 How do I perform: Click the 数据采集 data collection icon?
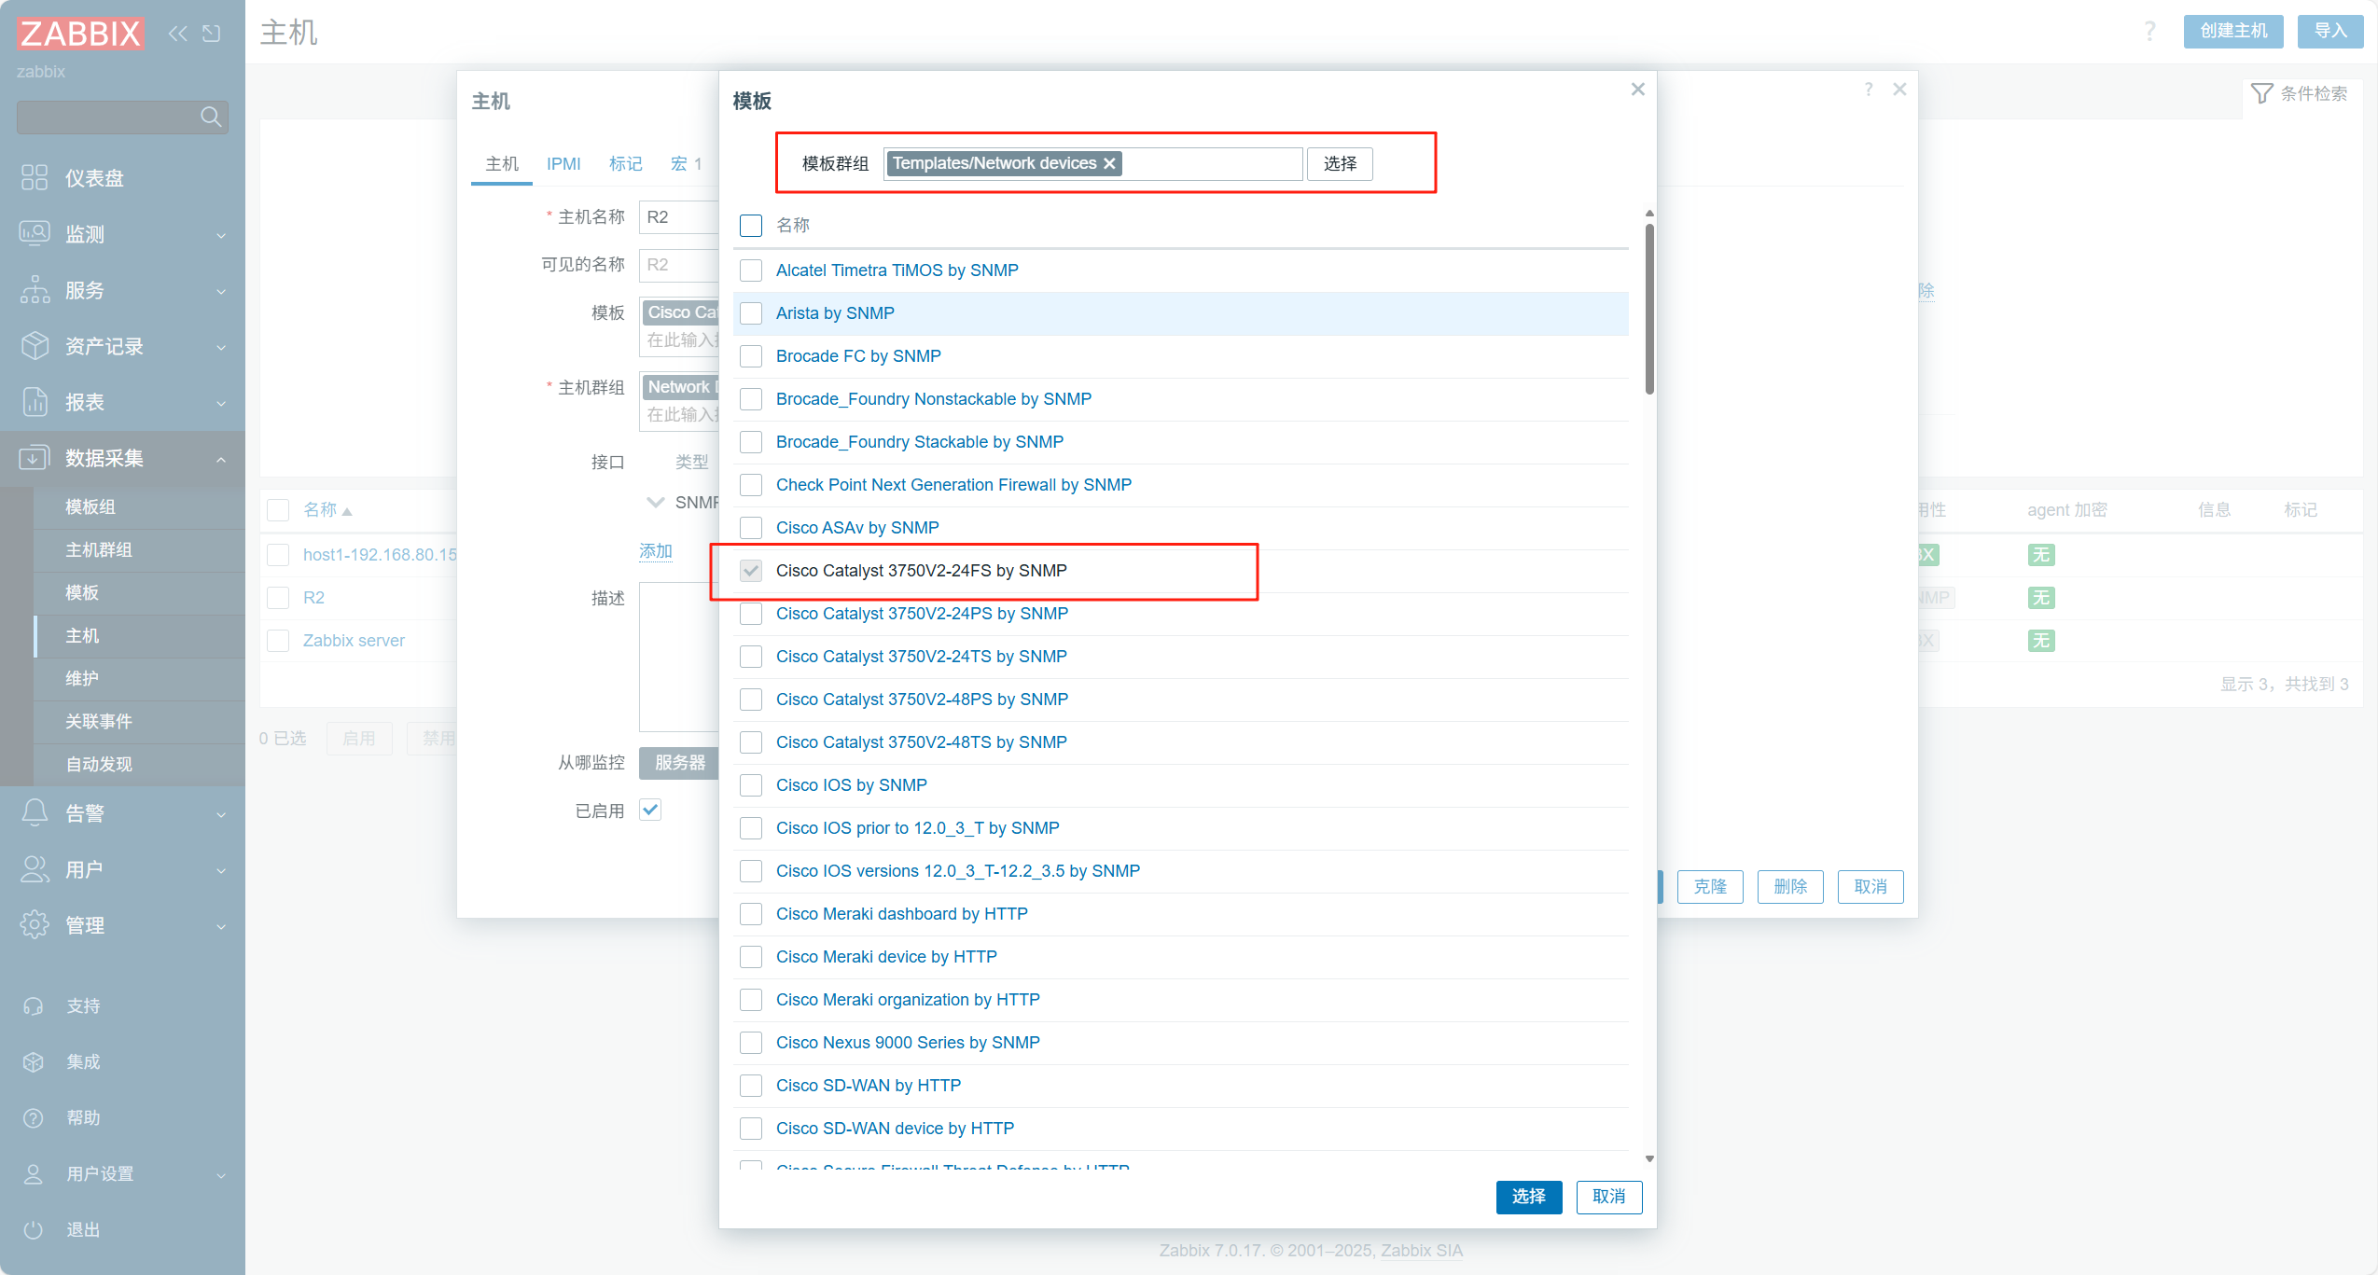35,458
